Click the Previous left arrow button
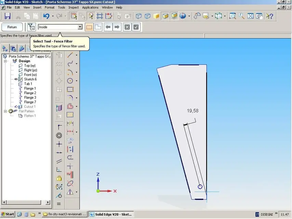 [x=108, y=27]
